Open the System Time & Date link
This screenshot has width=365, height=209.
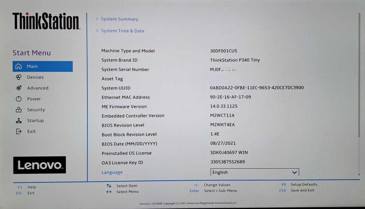[x=123, y=31]
